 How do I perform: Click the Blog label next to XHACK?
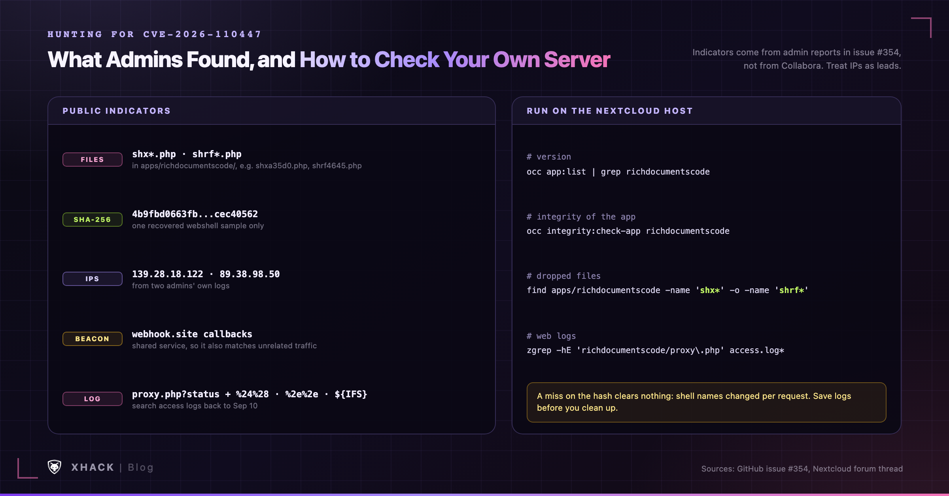point(140,468)
